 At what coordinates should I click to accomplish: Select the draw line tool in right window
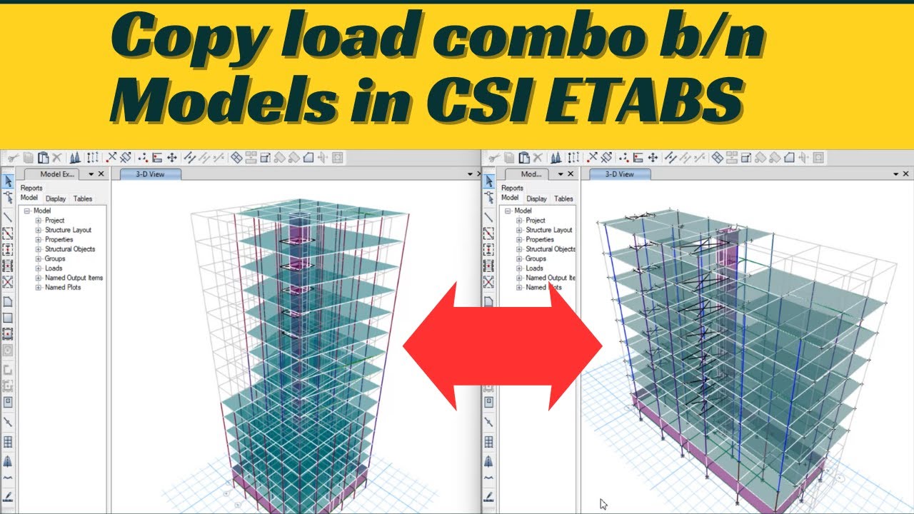click(x=489, y=216)
